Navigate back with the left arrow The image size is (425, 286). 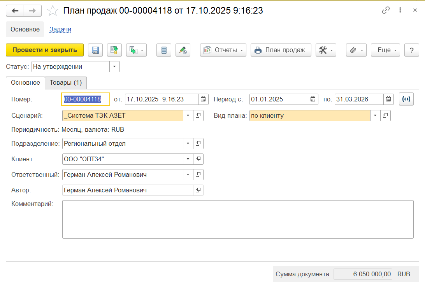15,10
